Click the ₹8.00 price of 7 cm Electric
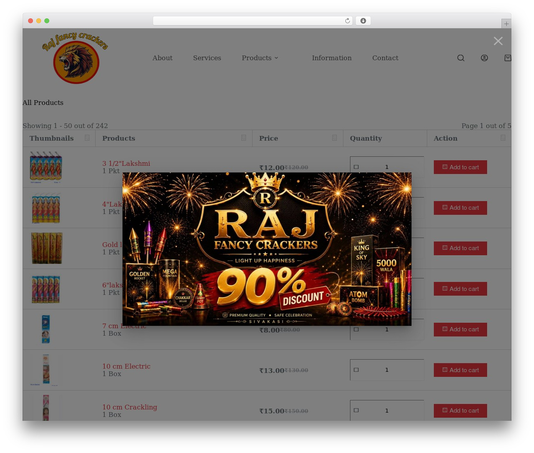Screen dimensions: 534x453 coord(270,330)
